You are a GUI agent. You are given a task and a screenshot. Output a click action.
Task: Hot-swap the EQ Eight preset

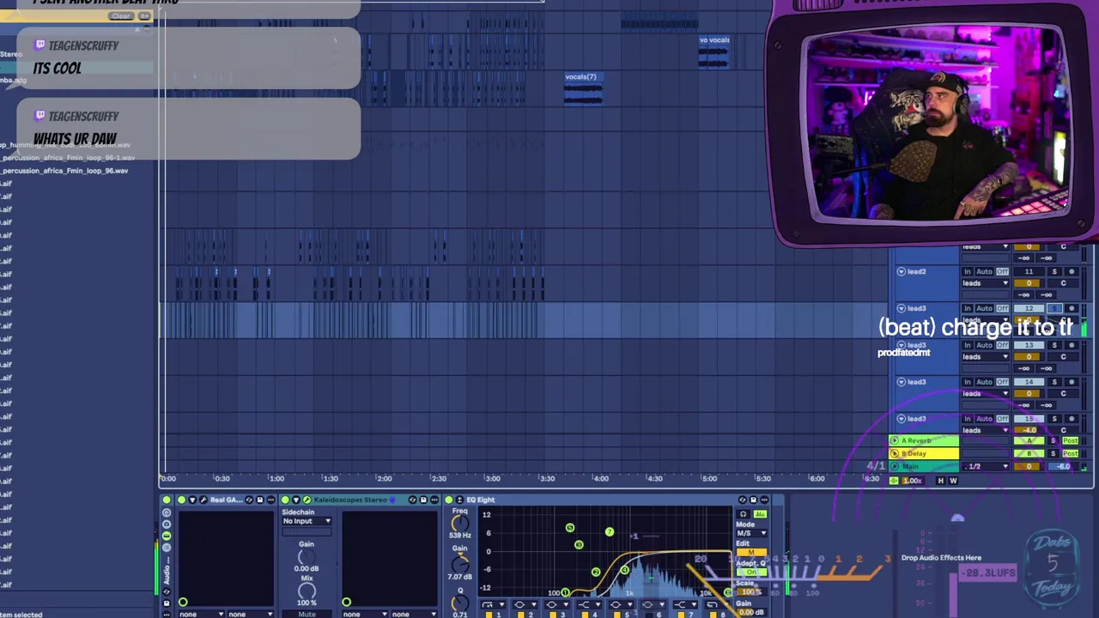(x=743, y=500)
